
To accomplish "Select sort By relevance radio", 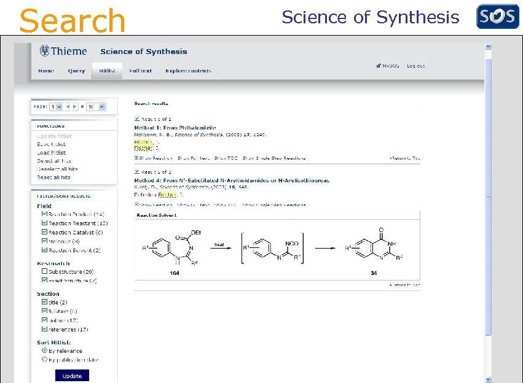I will coord(44,350).
